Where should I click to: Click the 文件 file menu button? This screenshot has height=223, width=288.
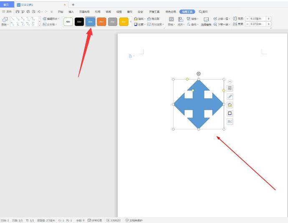point(7,12)
